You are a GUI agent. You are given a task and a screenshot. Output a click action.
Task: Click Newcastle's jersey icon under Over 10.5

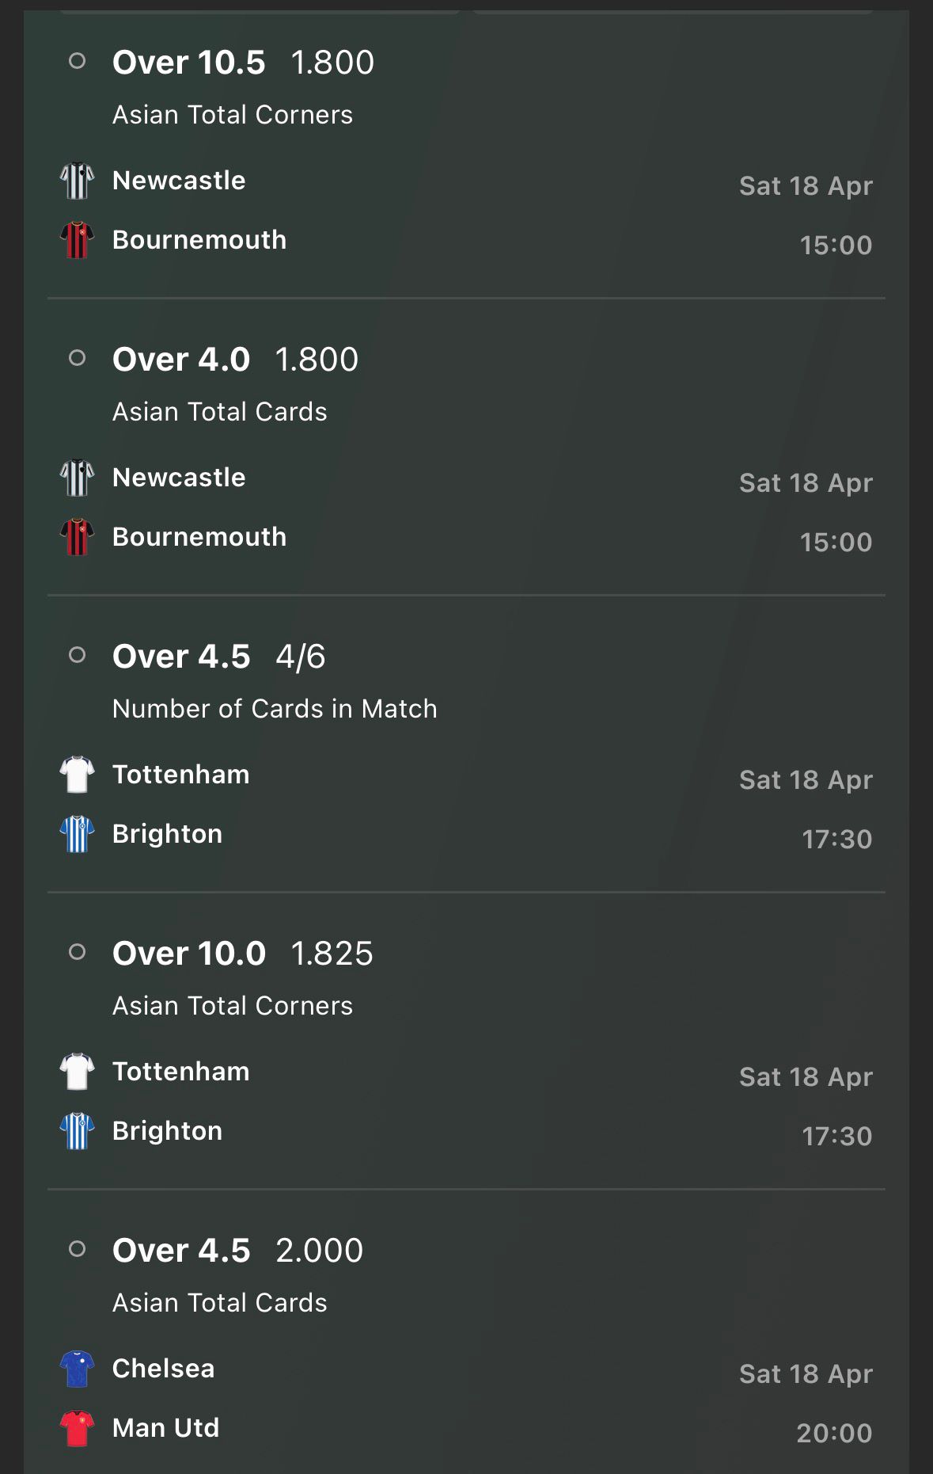77,181
